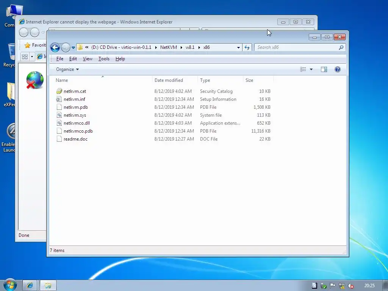
Task: Open the Edit menu
Action: coord(73,59)
